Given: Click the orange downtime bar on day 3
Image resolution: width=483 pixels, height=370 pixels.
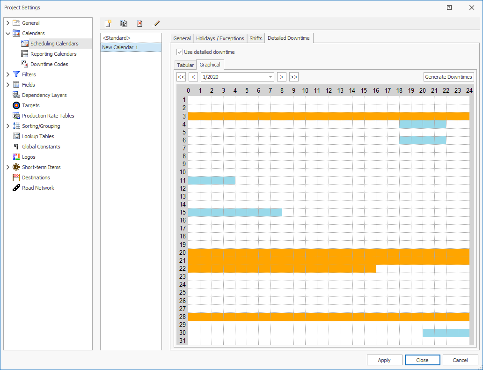Looking at the screenshot, I should pos(328,116).
